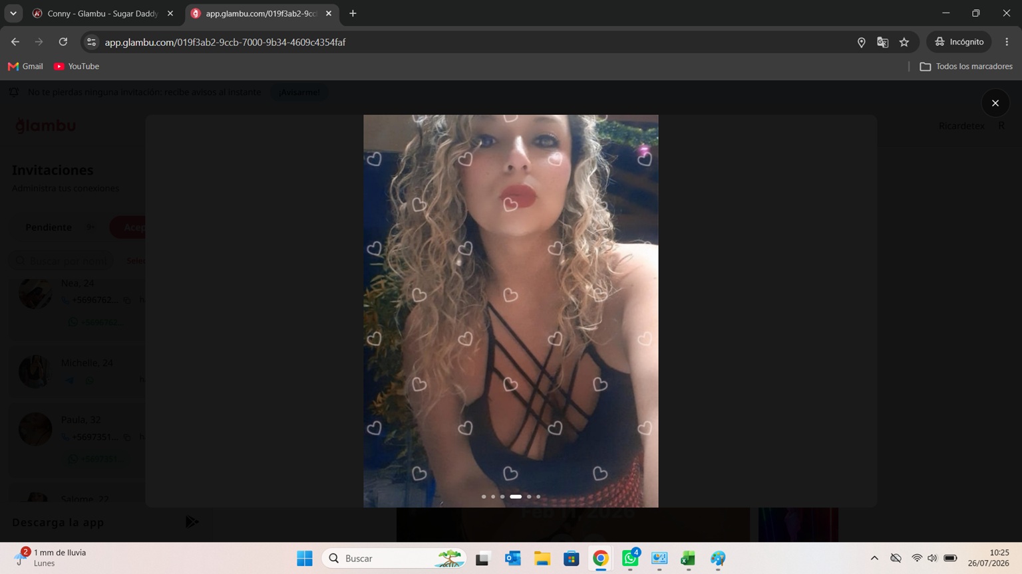Reload the current Glambu page
This screenshot has height=574, width=1022.
tap(63, 42)
